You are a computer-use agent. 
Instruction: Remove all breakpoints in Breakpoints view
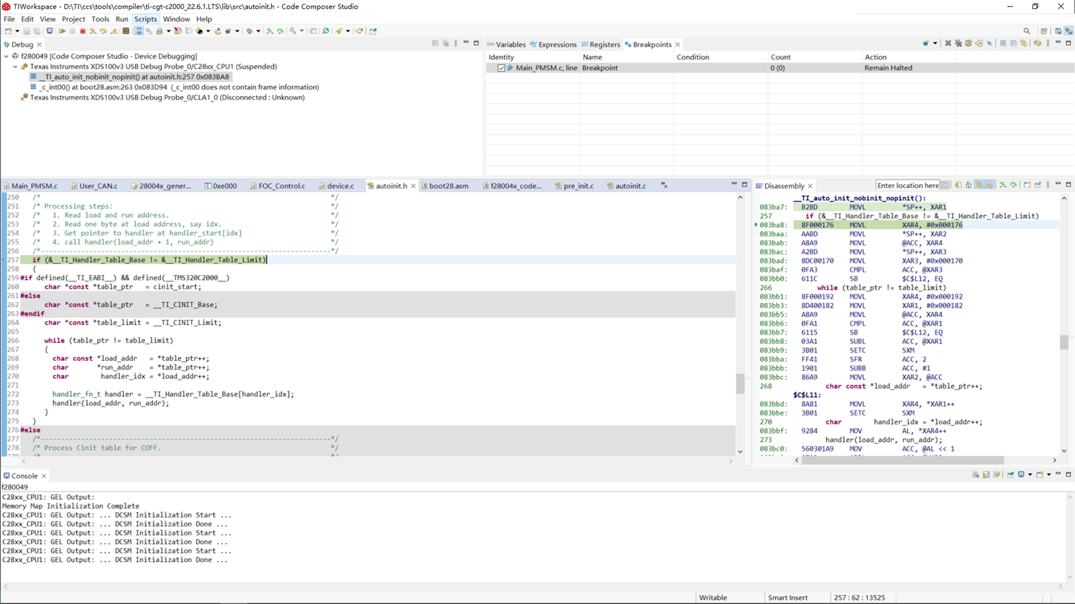click(958, 44)
